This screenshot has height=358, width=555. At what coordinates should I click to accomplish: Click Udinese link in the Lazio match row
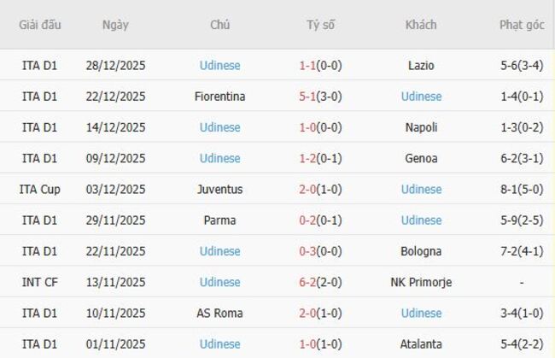[219, 65]
